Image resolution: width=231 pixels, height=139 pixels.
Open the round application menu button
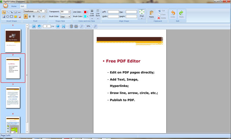click(5, 6)
